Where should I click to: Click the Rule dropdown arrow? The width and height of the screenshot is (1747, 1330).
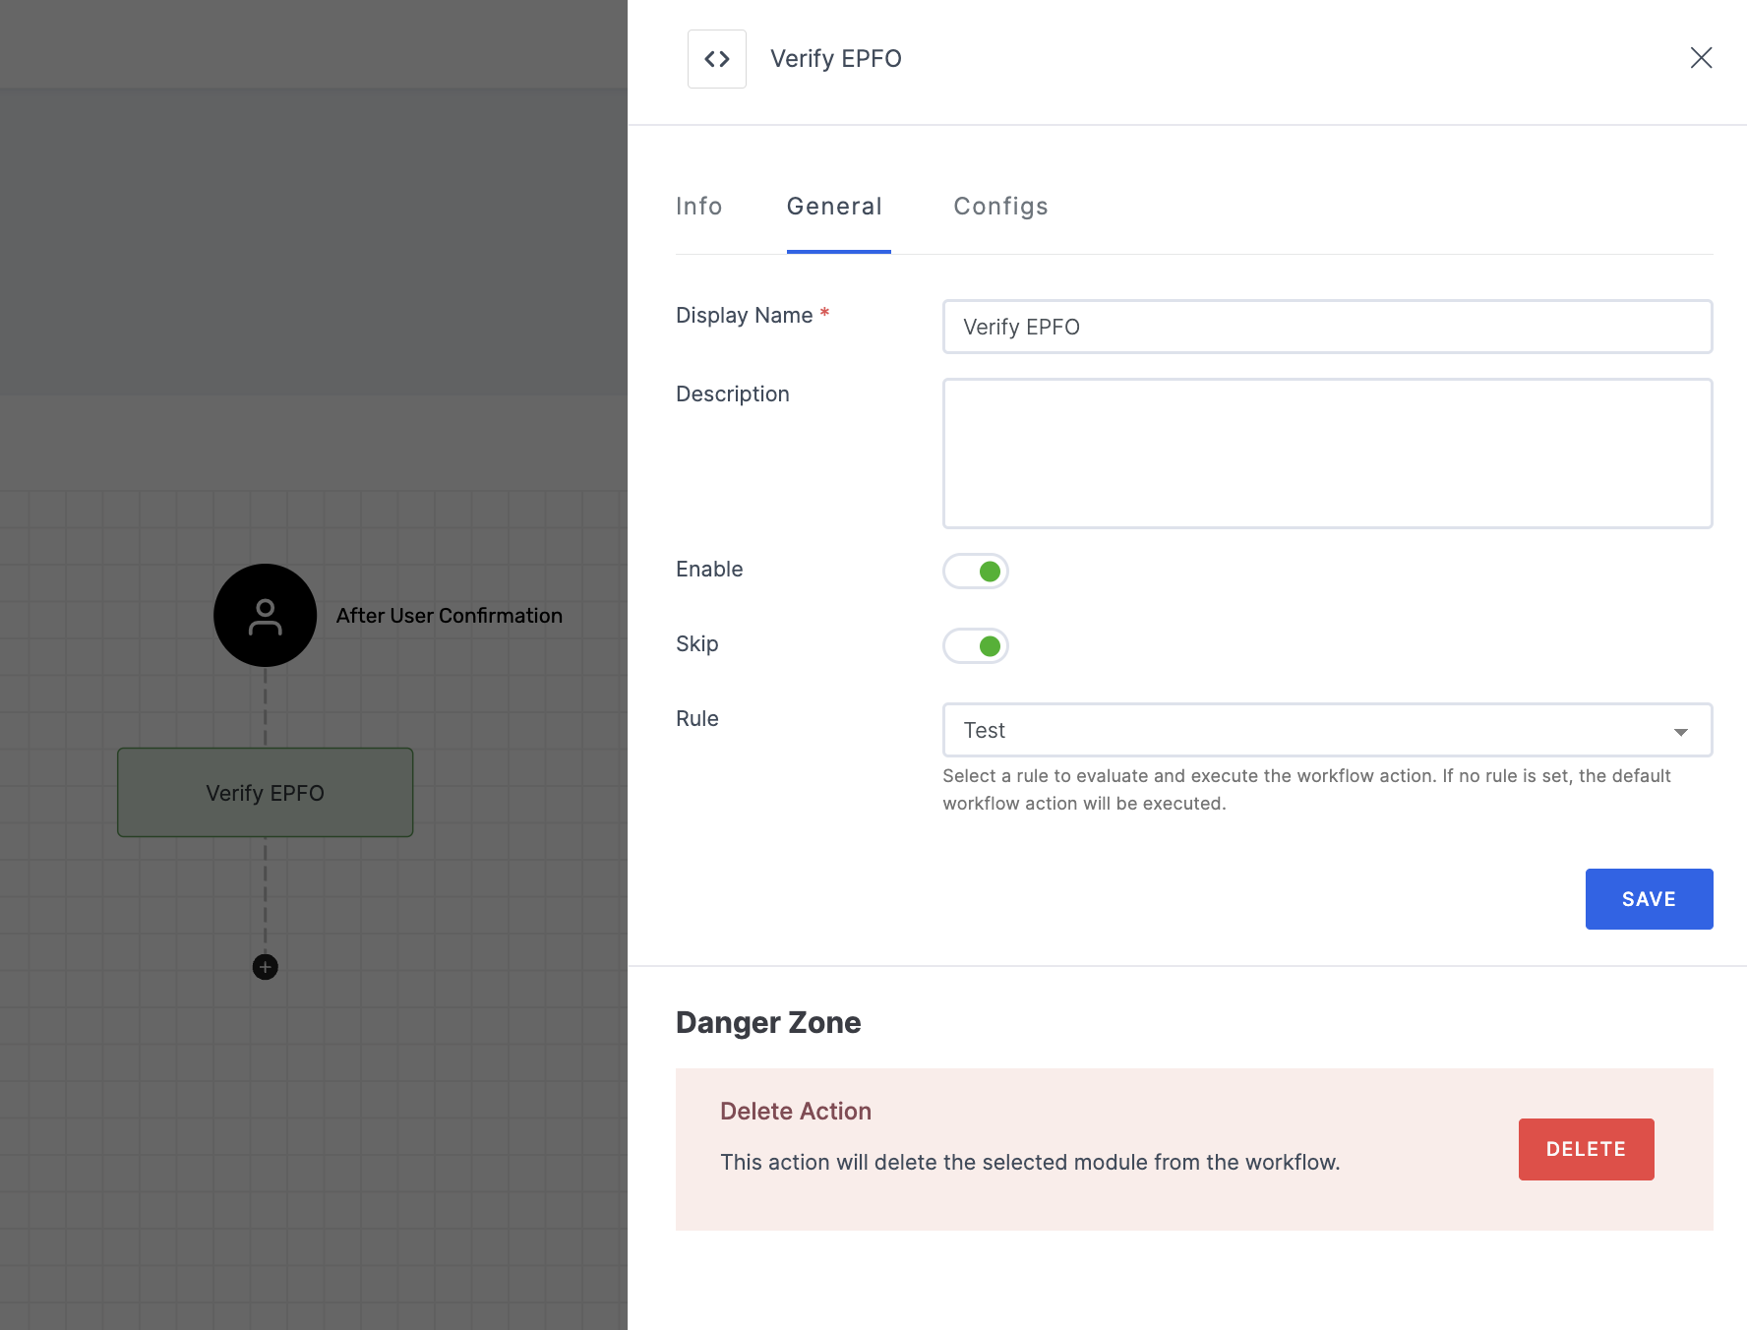[1681, 732]
